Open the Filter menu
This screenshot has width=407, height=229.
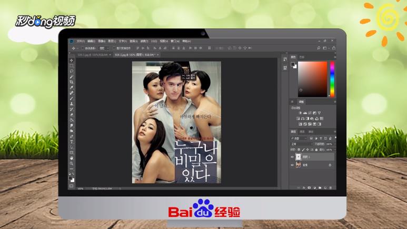[x=144, y=41]
